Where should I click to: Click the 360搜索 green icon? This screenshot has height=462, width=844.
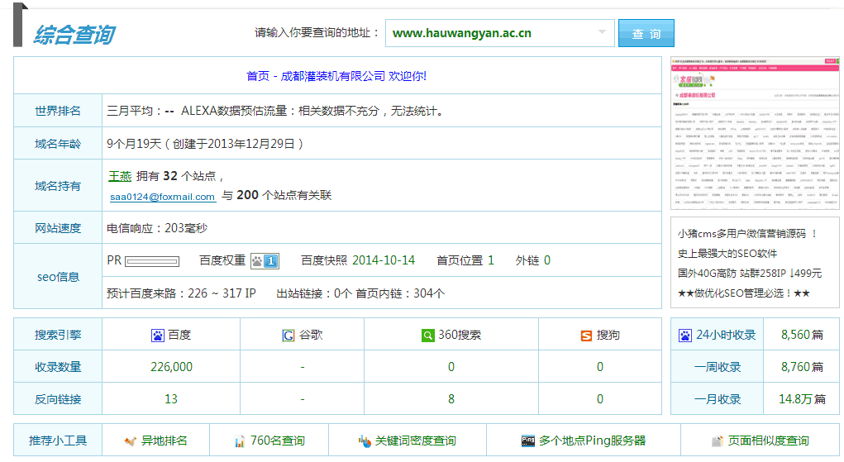tap(427, 336)
